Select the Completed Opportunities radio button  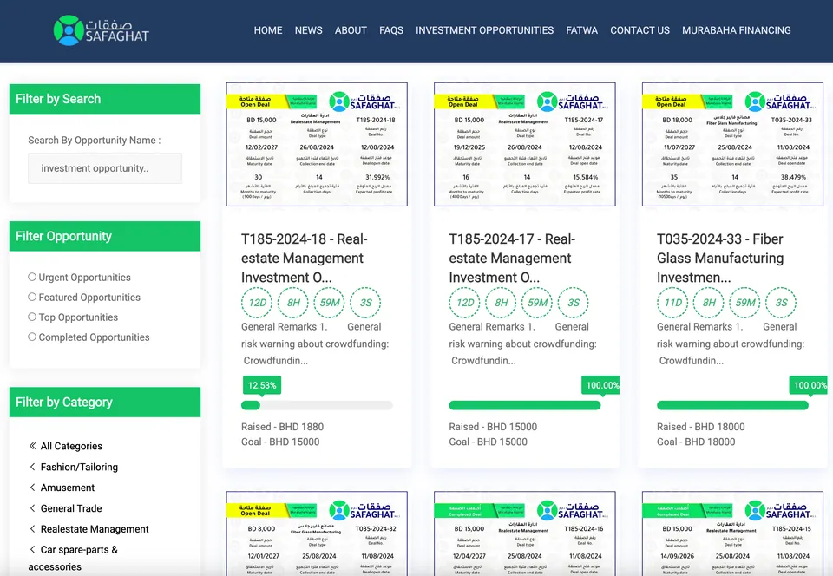(x=32, y=337)
